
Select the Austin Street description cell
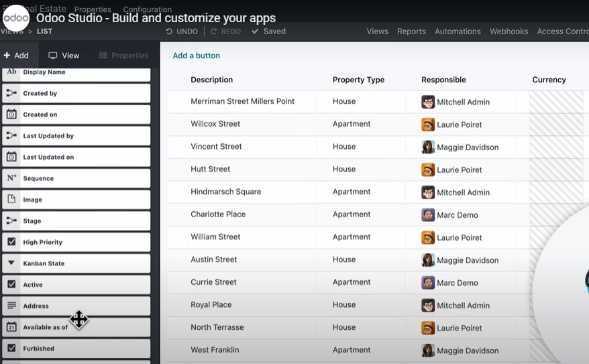click(213, 259)
